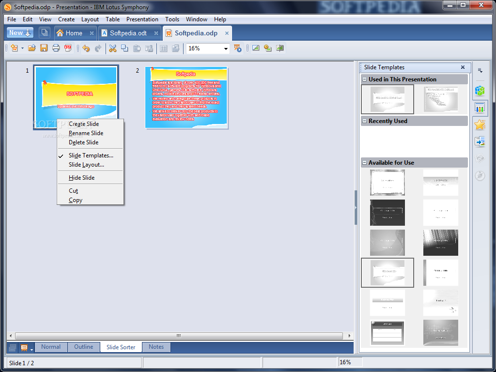
Task: Click the last icon in the toolbar group
Action: tap(280, 48)
